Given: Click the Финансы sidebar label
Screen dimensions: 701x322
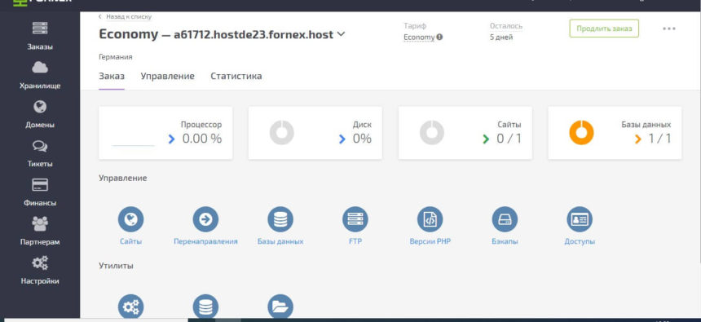Looking at the screenshot, I should pyautogui.click(x=40, y=203).
